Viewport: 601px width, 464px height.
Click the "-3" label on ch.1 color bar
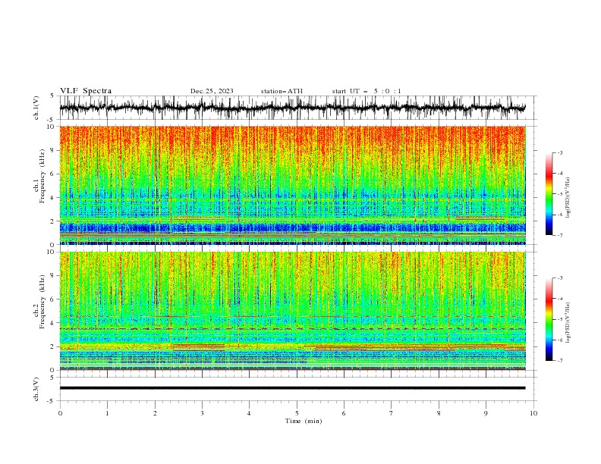tap(559, 152)
